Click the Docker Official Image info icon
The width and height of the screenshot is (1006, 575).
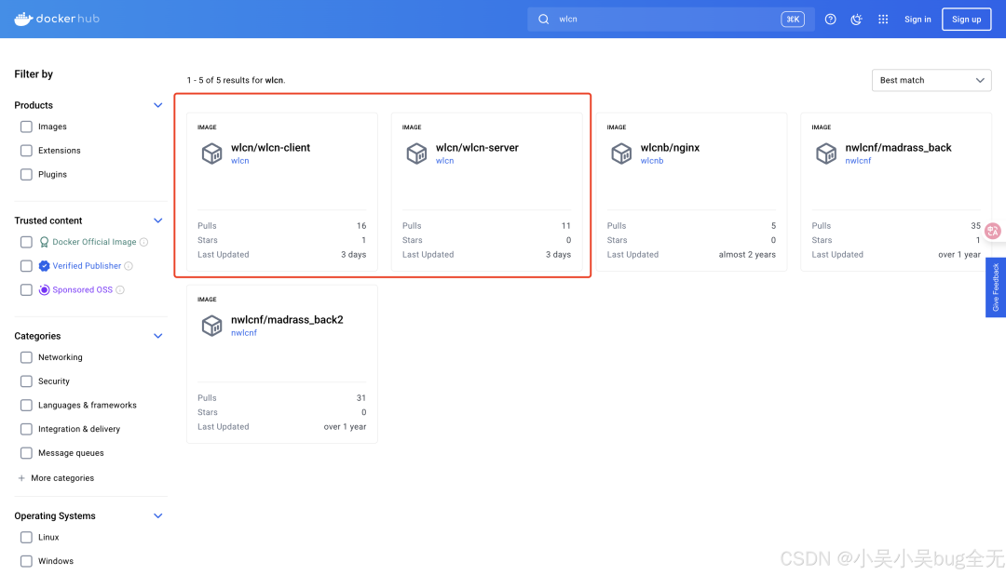[143, 242]
